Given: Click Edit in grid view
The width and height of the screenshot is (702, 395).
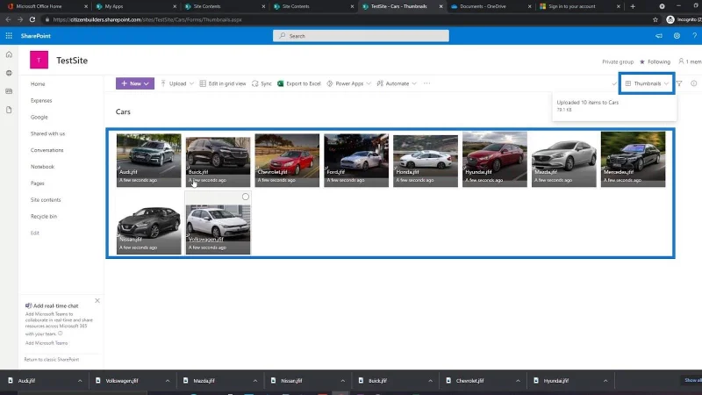Looking at the screenshot, I should (223, 83).
